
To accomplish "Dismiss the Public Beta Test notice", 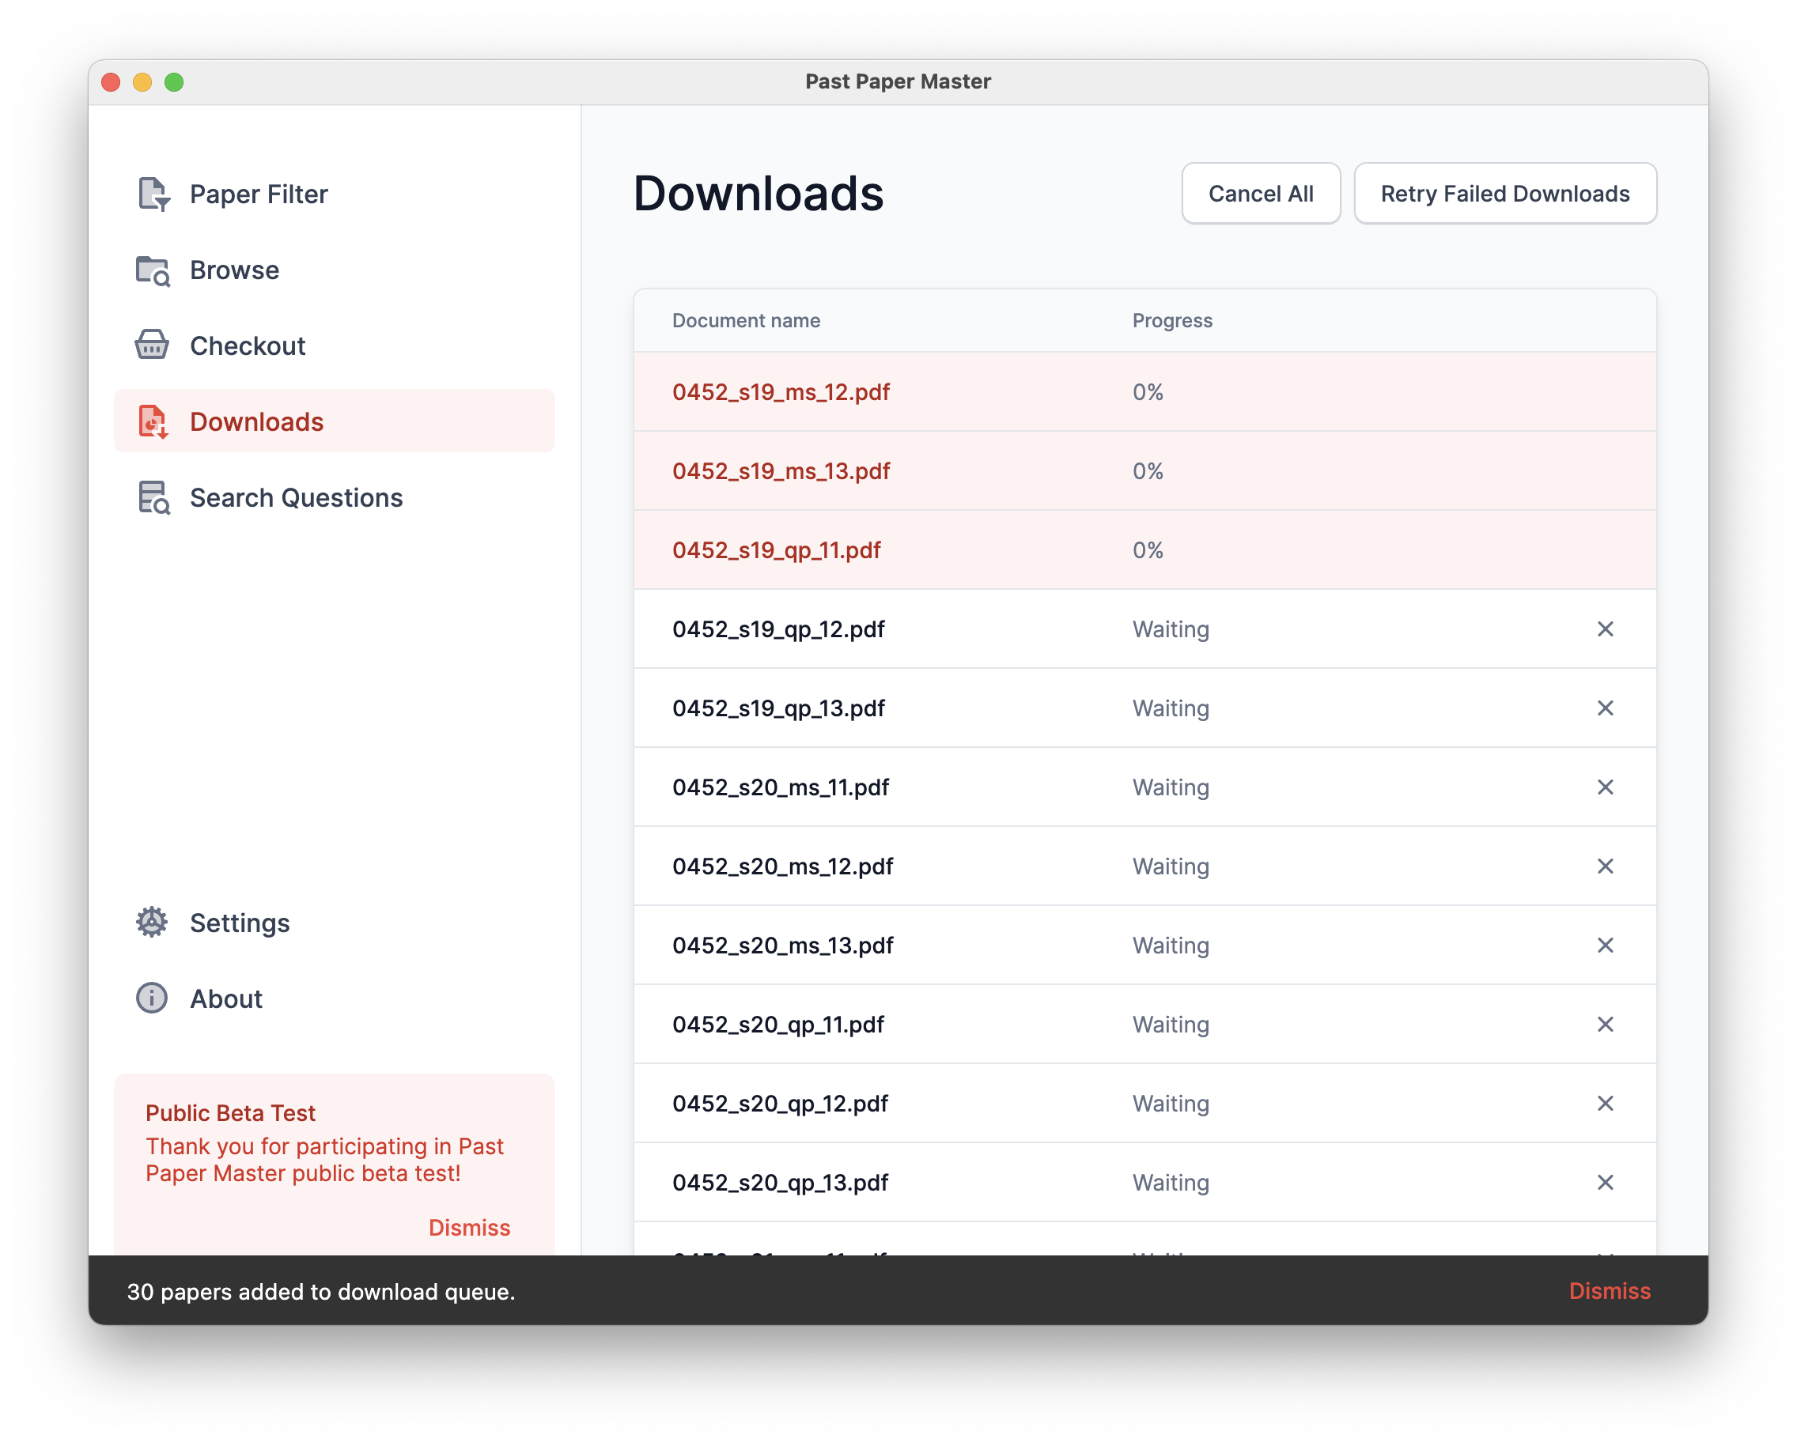I will 469,1228.
